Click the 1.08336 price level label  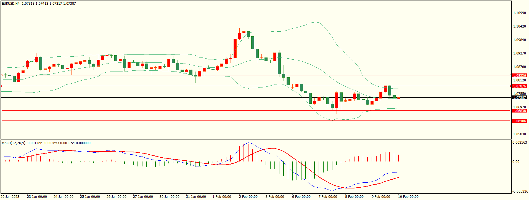point(519,75)
